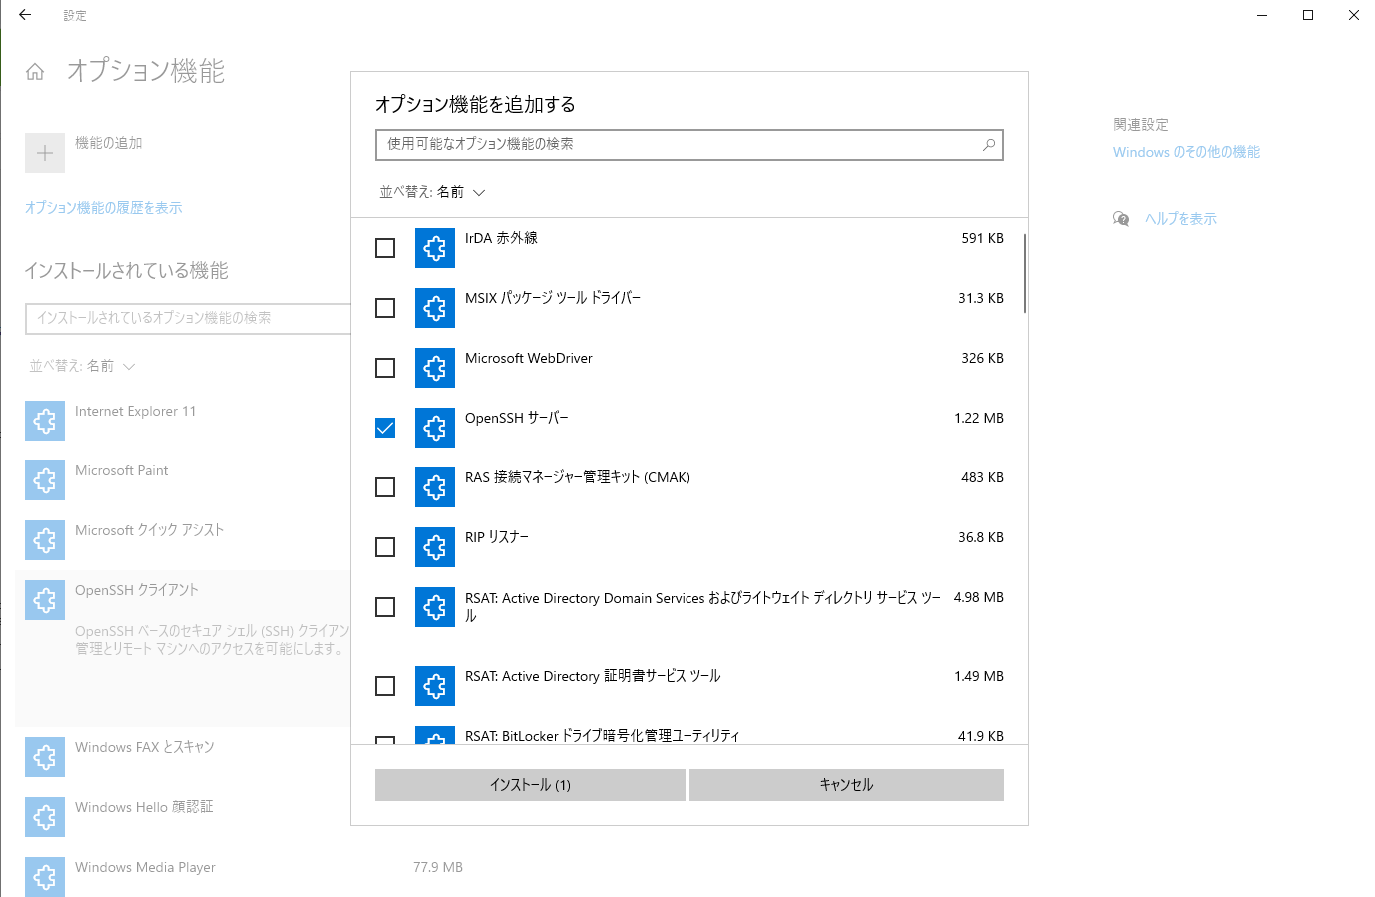Click the Windows FAX とスキャン icon
1375x897 pixels.
click(x=45, y=757)
